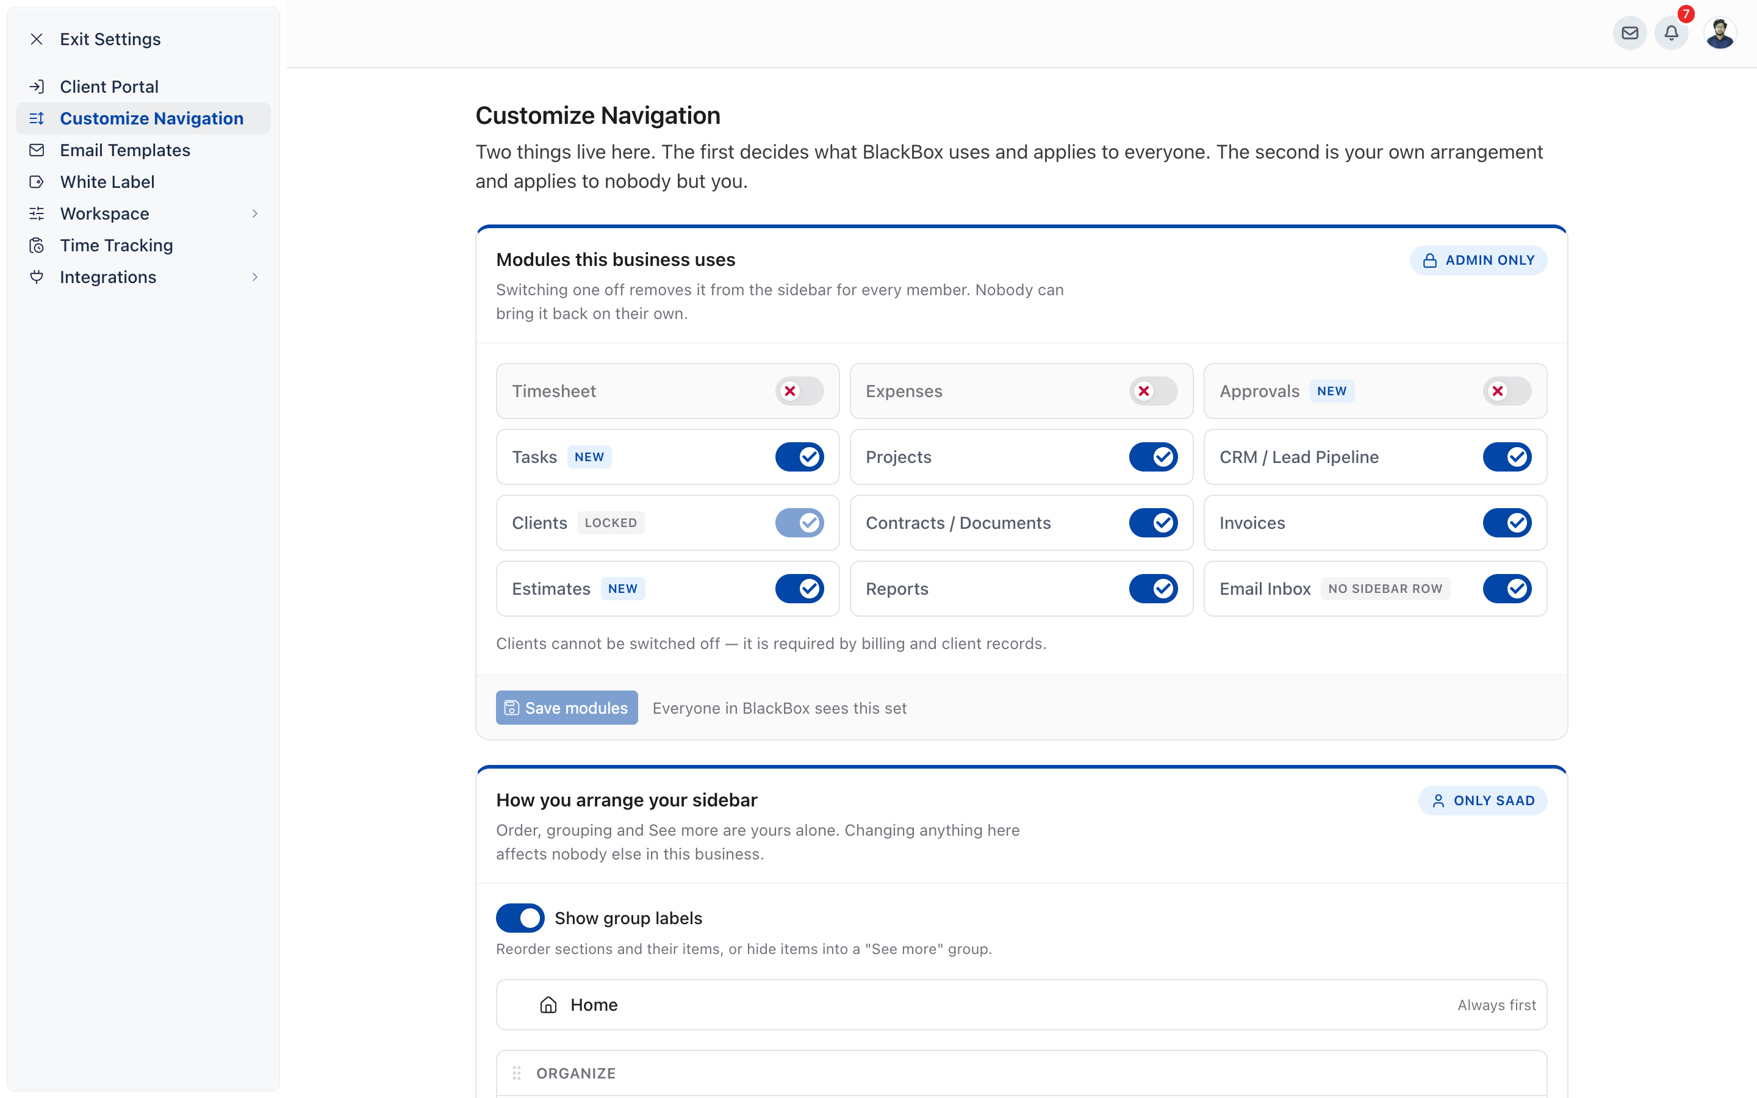This screenshot has height=1098, width=1757.
Task: Expand the Integrations submenu chevron
Action: coord(255,277)
